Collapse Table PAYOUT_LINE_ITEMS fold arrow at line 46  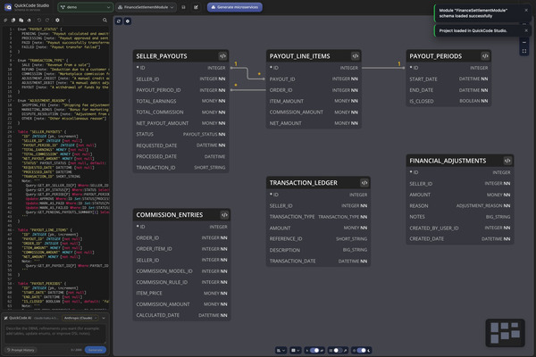click(14, 230)
